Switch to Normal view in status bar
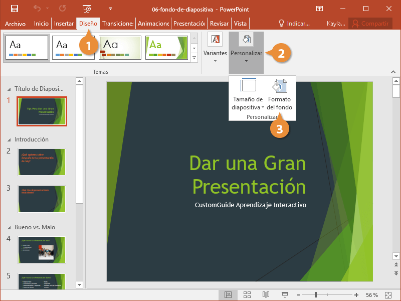Viewport: 401px width, 301px height. pyautogui.click(x=228, y=294)
